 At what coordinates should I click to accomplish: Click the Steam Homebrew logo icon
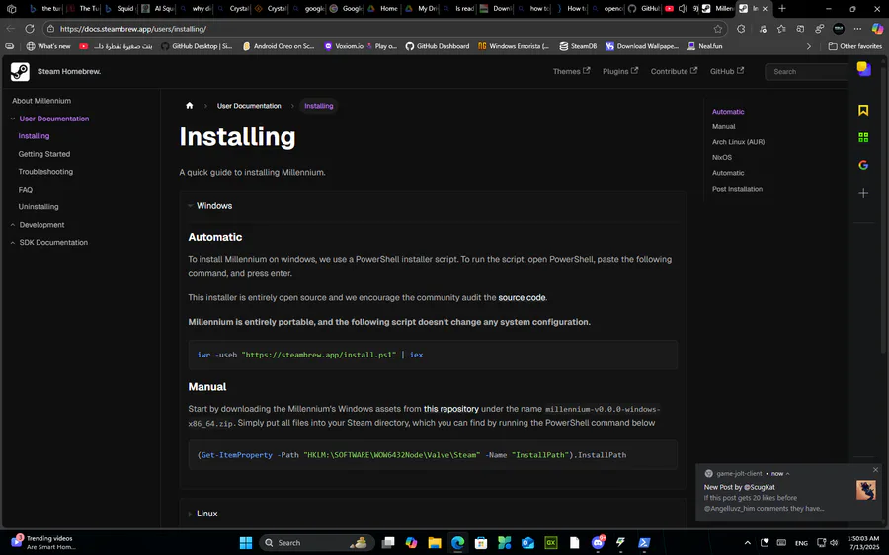click(x=20, y=71)
